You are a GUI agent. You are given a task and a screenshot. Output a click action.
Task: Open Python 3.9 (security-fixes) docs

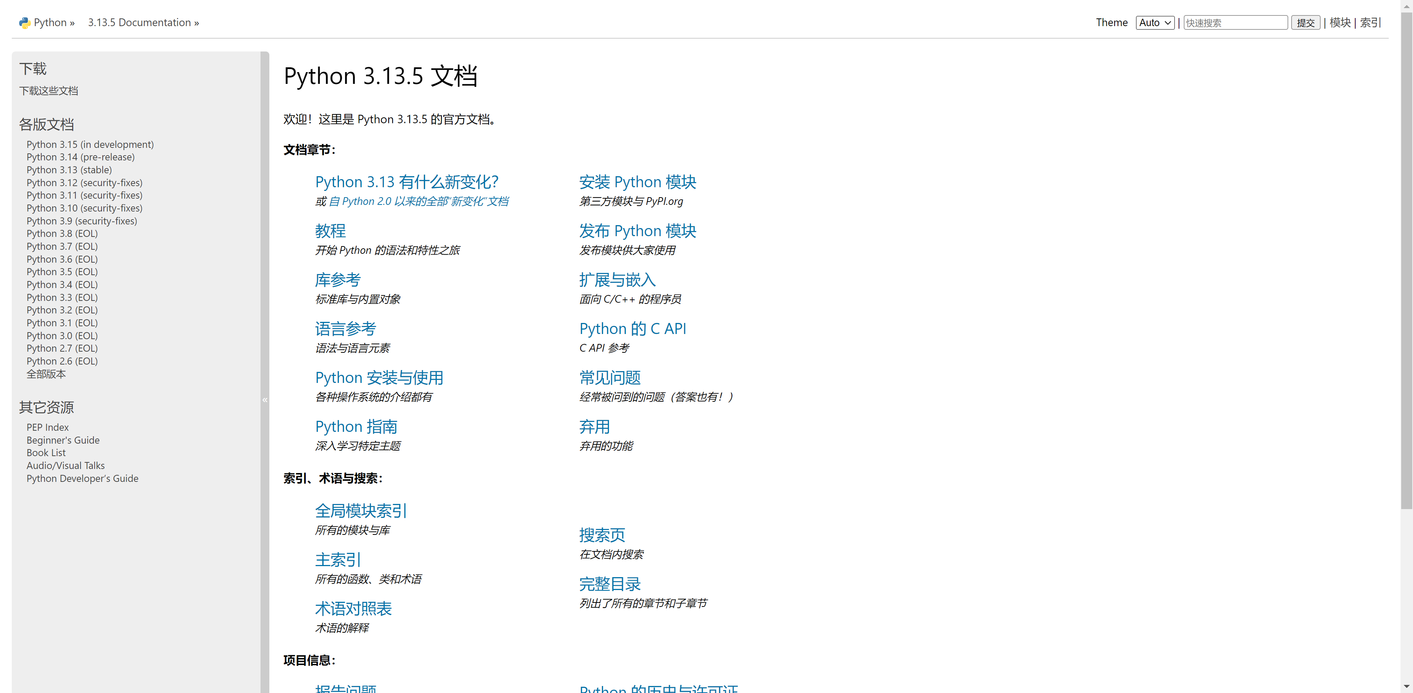(x=82, y=221)
